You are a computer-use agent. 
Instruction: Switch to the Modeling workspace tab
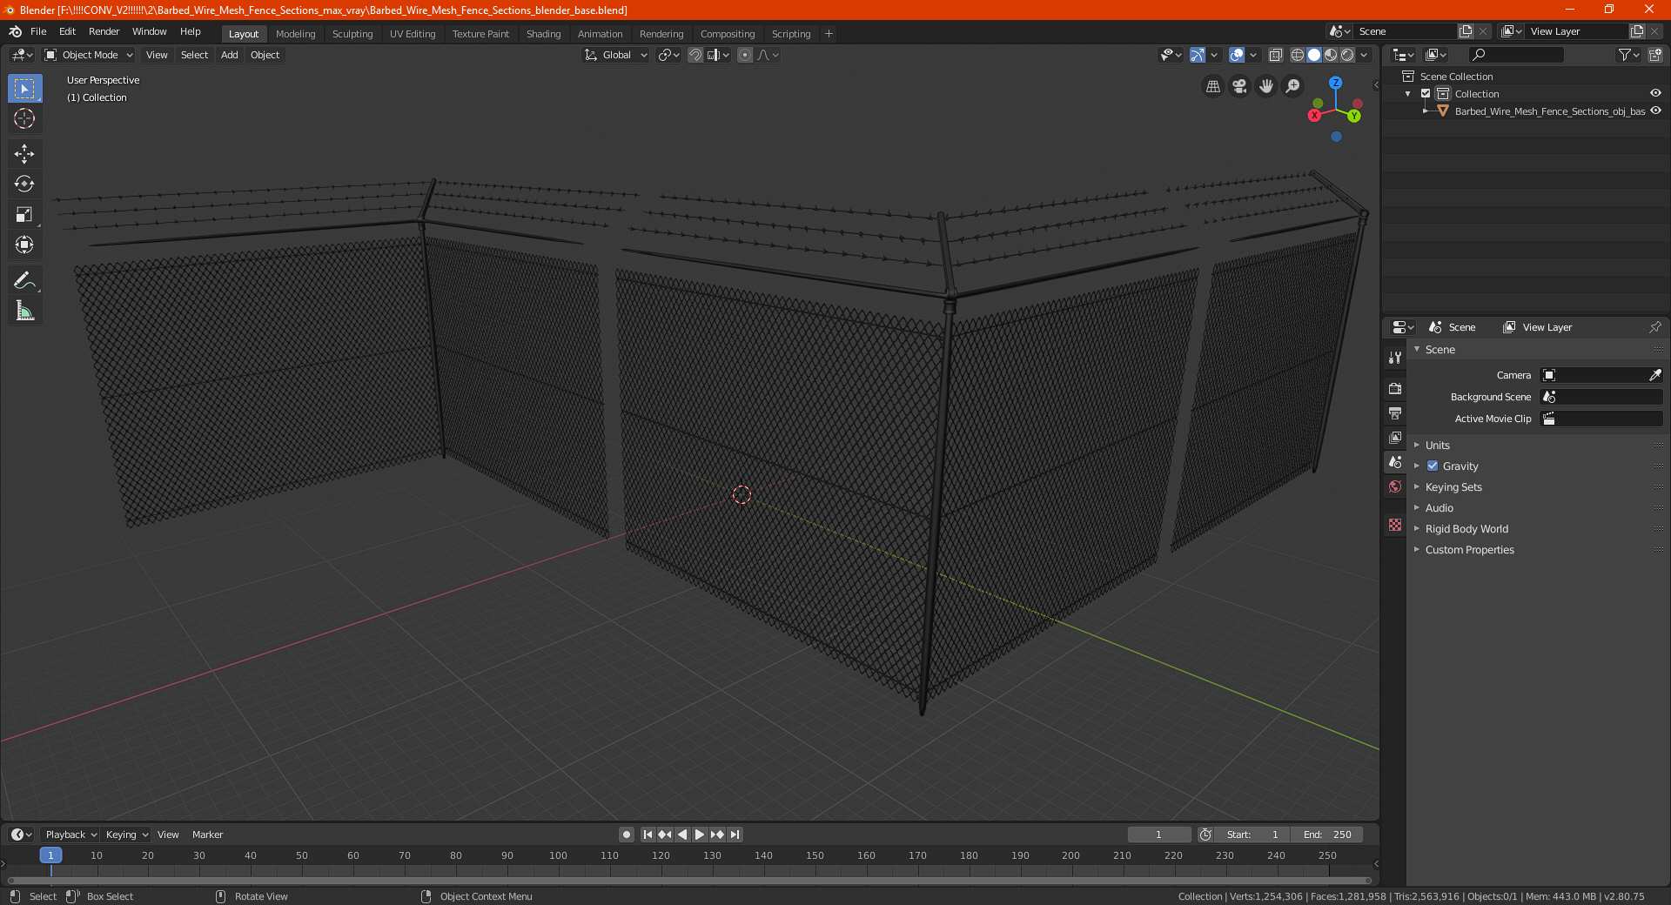click(x=295, y=34)
